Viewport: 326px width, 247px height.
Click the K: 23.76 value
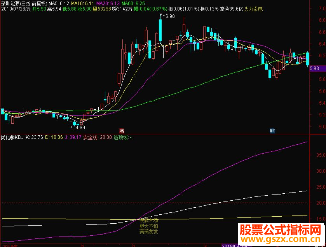[34, 137]
